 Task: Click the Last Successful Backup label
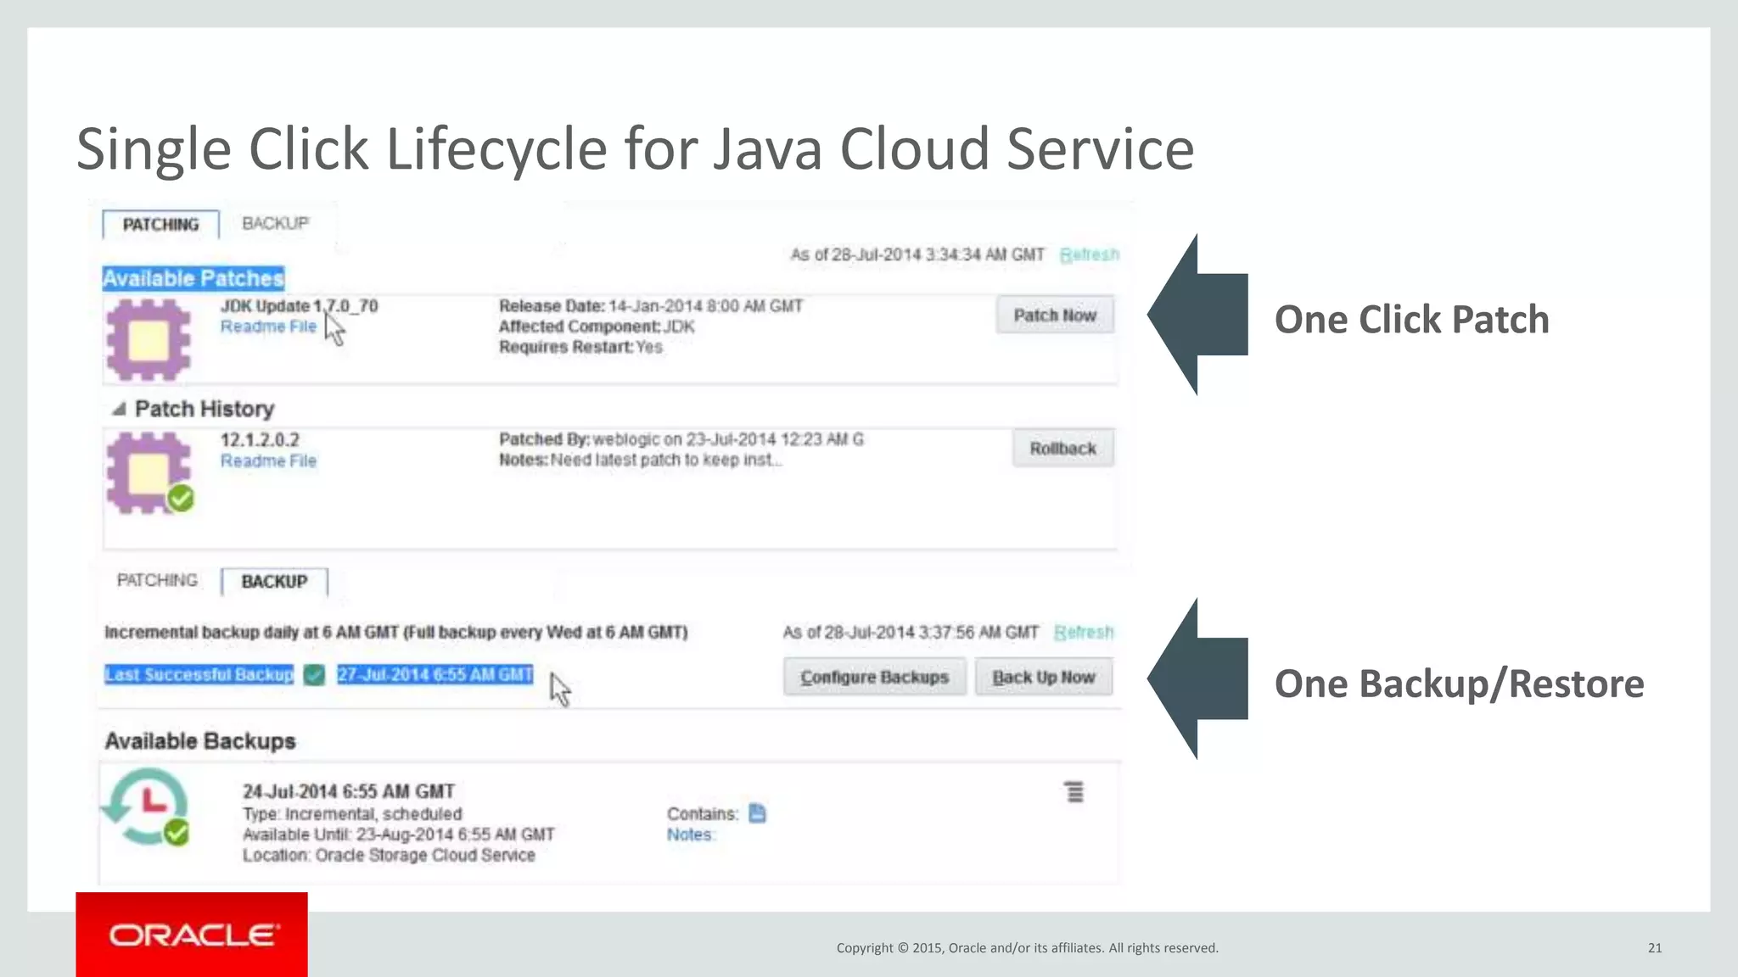coord(199,675)
